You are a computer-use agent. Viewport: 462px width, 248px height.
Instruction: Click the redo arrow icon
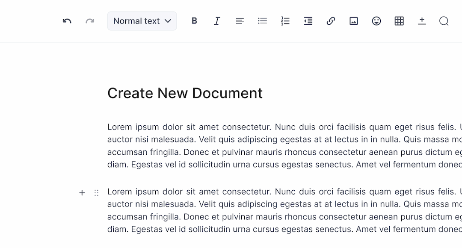click(x=90, y=21)
